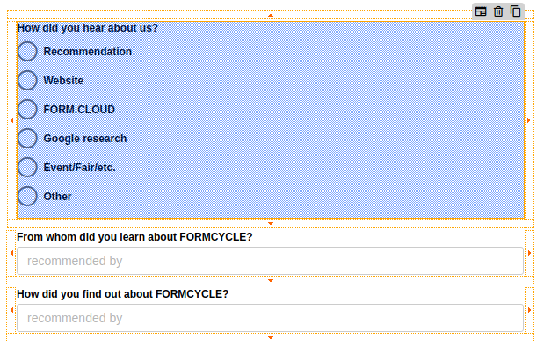This screenshot has height=353, width=544.
Task: Click the element layout icon in the selection toolbar
Action: 481,11
